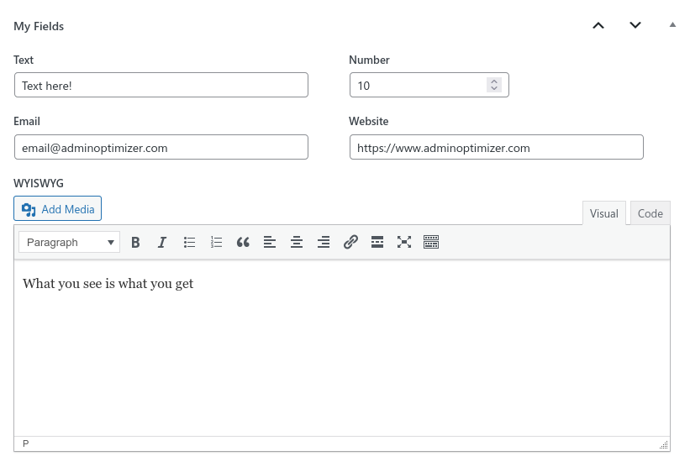Click the Website field label
Screen dimensions: 690x472
(x=369, y=122)
